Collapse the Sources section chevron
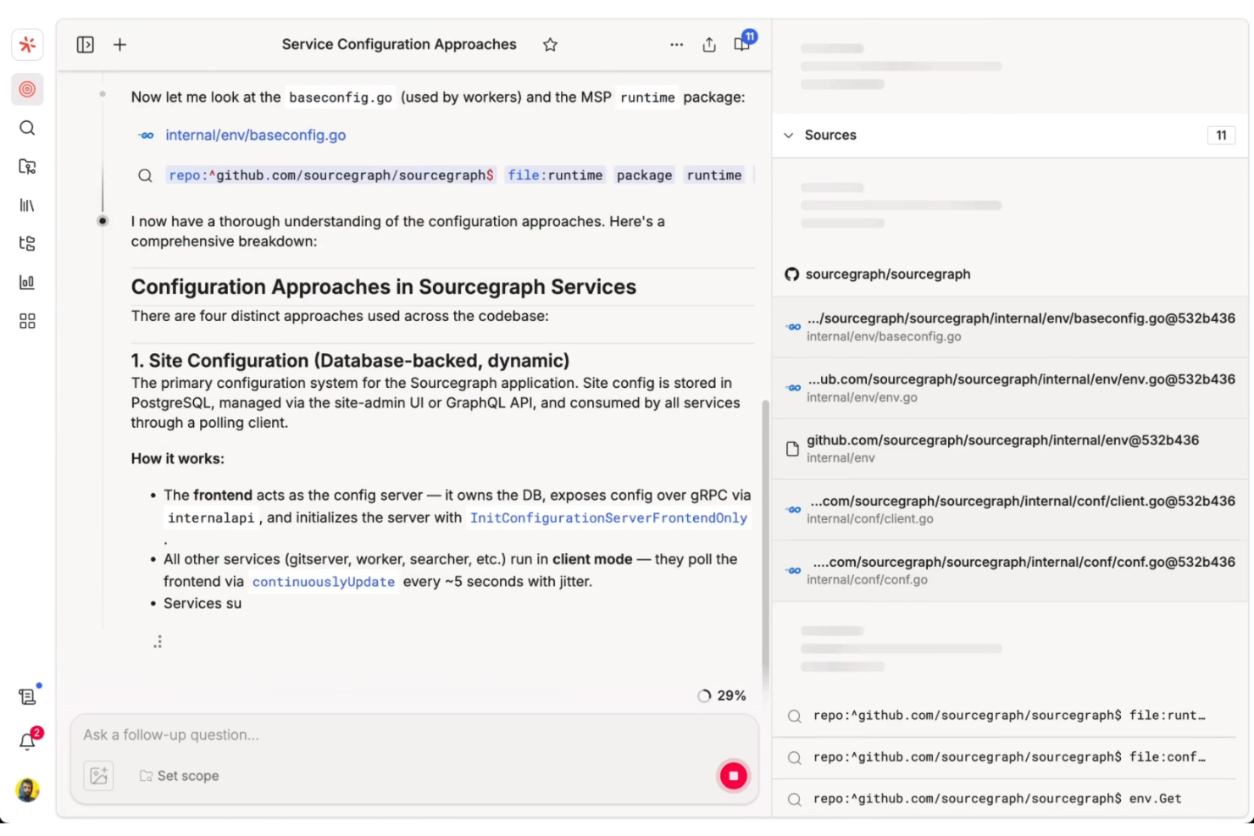Viewport: 1254px width, 836px height. (789, 136)
